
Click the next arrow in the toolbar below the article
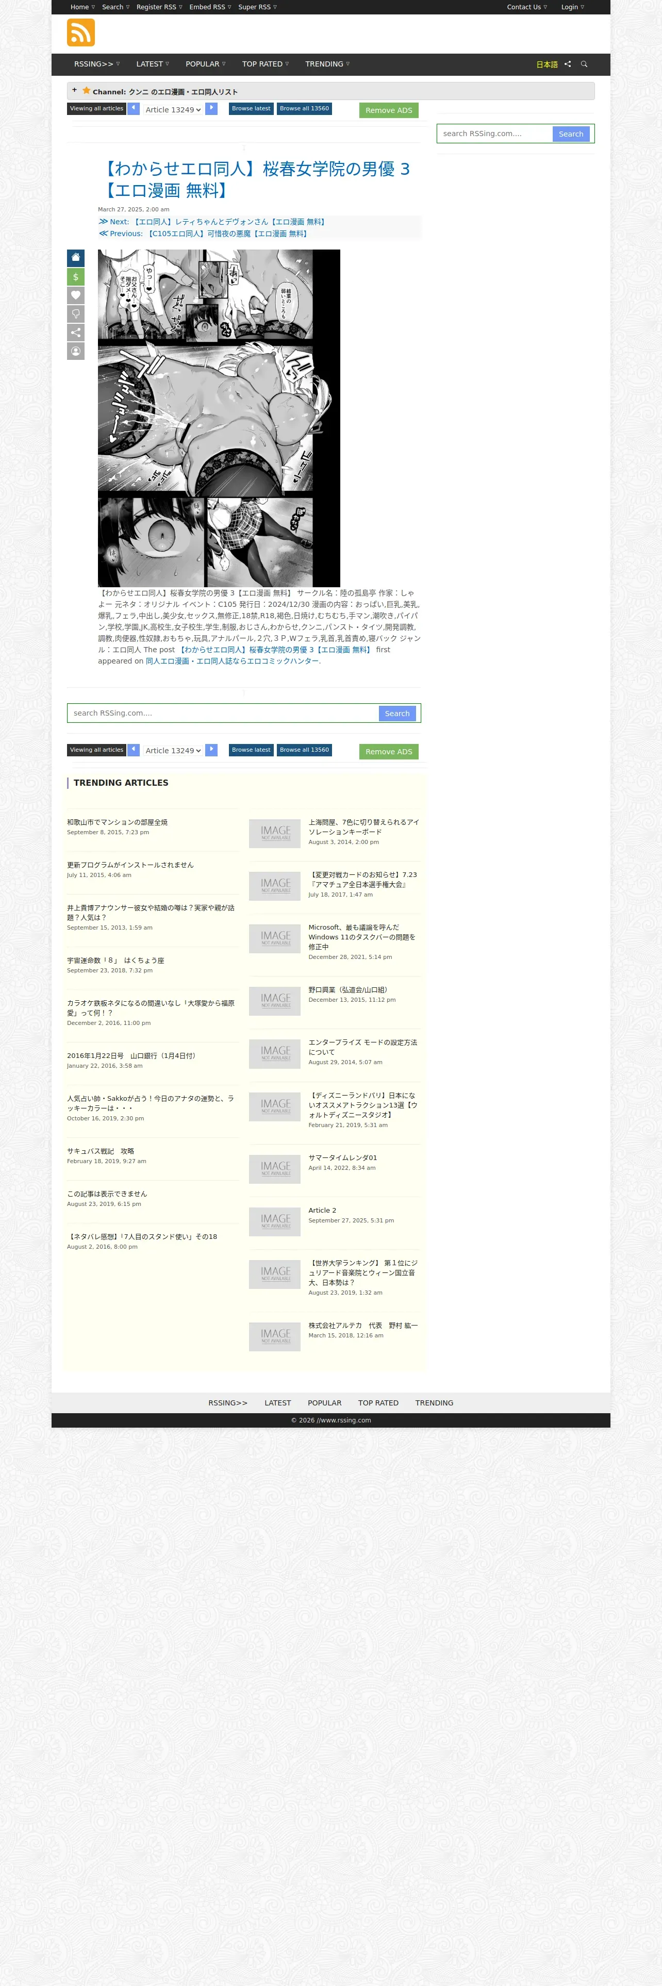click(x=211, y=749)
